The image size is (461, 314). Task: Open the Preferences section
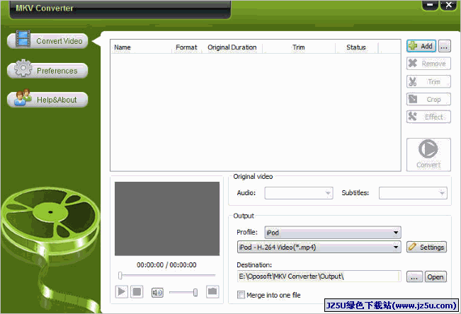click(x=47, y=71)
